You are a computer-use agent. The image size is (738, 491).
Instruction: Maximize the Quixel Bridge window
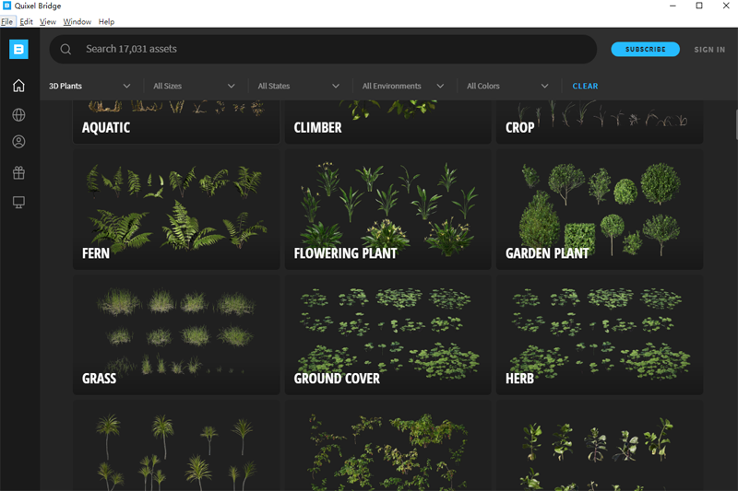tap(699, 6)
